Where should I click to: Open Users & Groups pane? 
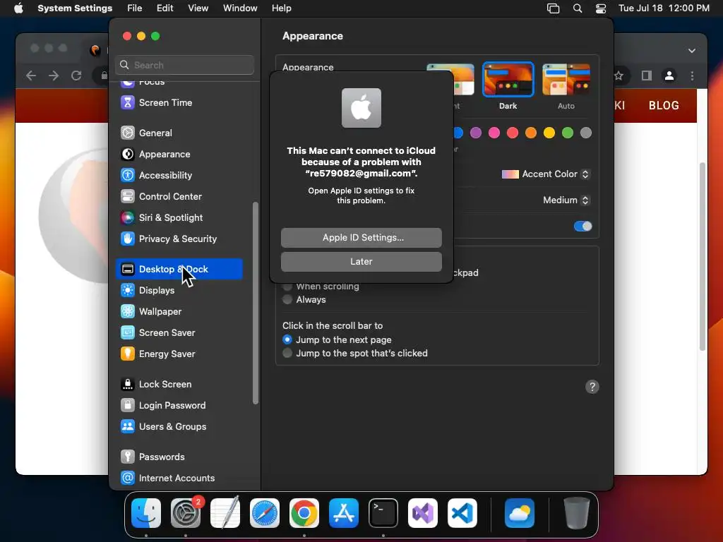pyautogui.click(x=179, y=427)
